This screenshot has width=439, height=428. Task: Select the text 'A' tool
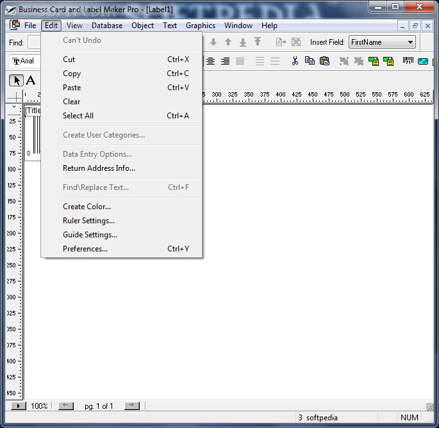(x=31, y=81)
